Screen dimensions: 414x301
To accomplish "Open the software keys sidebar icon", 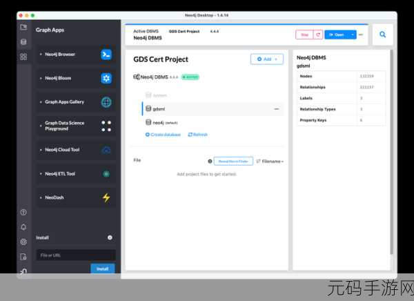I will (x=23, y=257).
